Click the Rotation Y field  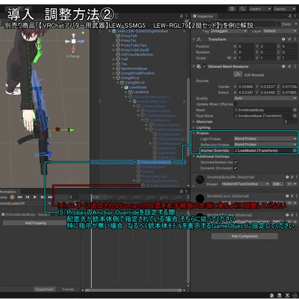tap(268, 52)
